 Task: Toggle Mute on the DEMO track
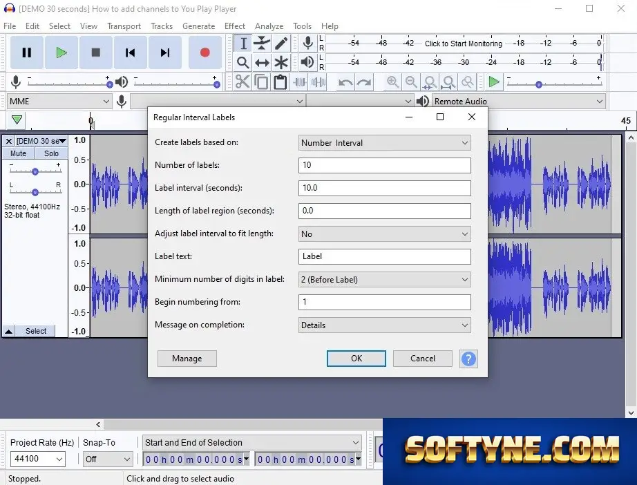pos(18,153)
